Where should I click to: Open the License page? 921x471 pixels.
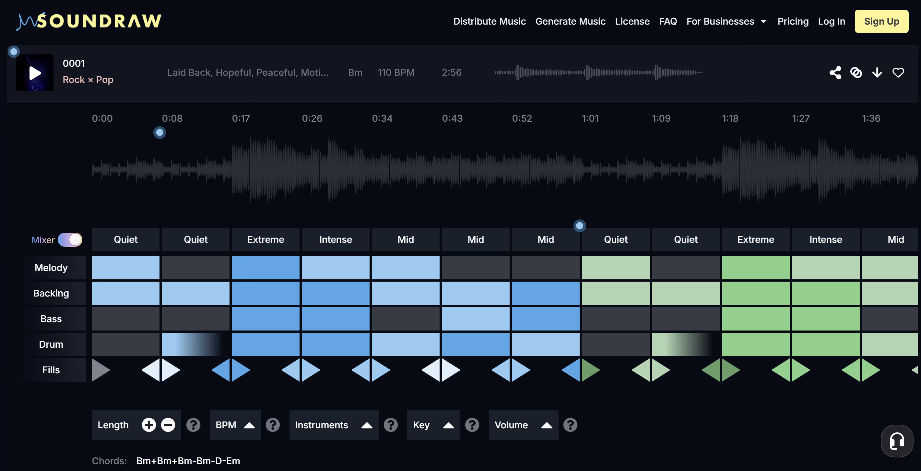(632, 21)
